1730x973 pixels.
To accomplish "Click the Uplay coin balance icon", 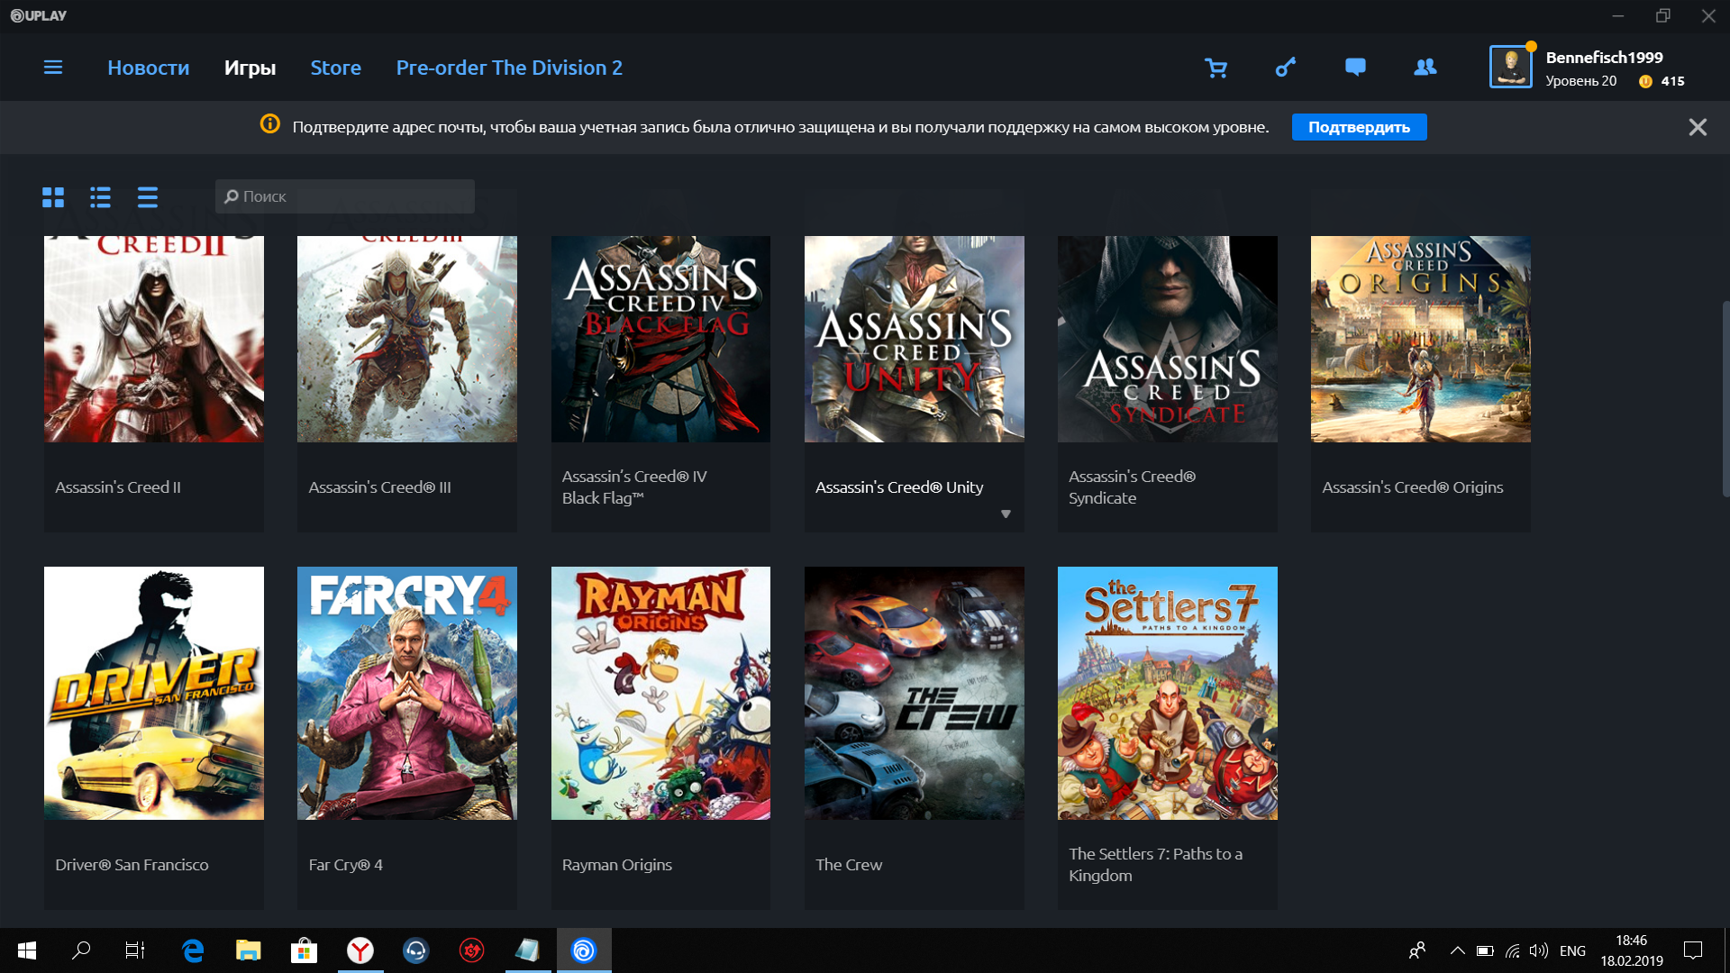I will click(1645, 81).
